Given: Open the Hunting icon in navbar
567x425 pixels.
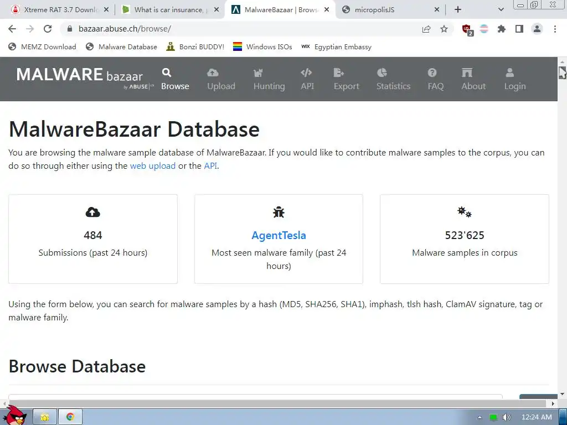Looking at the screenshot, I should (x=258, y=73).
